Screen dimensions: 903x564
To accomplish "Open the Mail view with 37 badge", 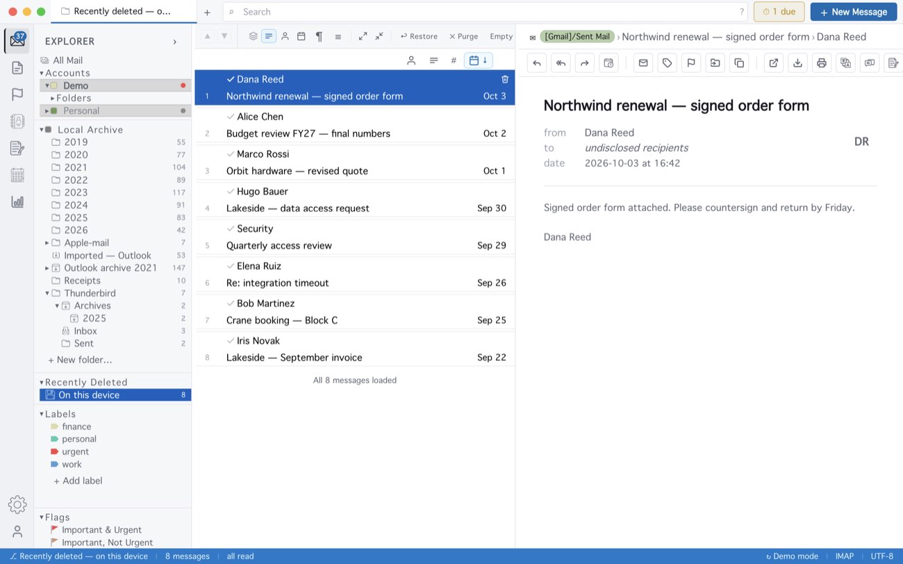I will [17, 41].
